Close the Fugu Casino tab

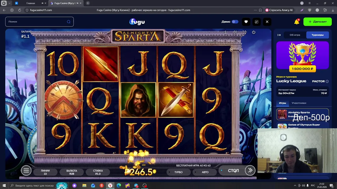pyautogui.click(x=81, y=3)
